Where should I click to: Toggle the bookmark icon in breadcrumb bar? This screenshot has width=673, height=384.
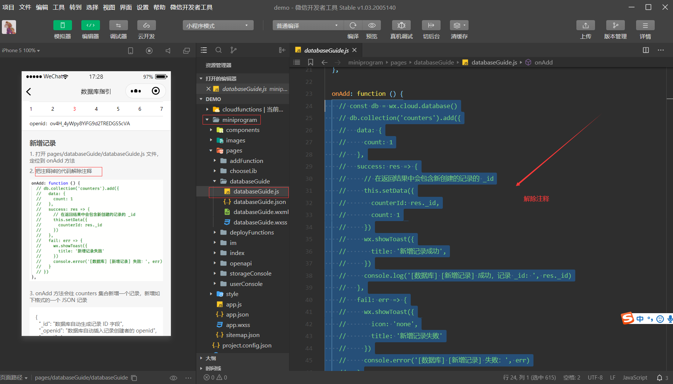pyautogui.click(x=310, y=62)
